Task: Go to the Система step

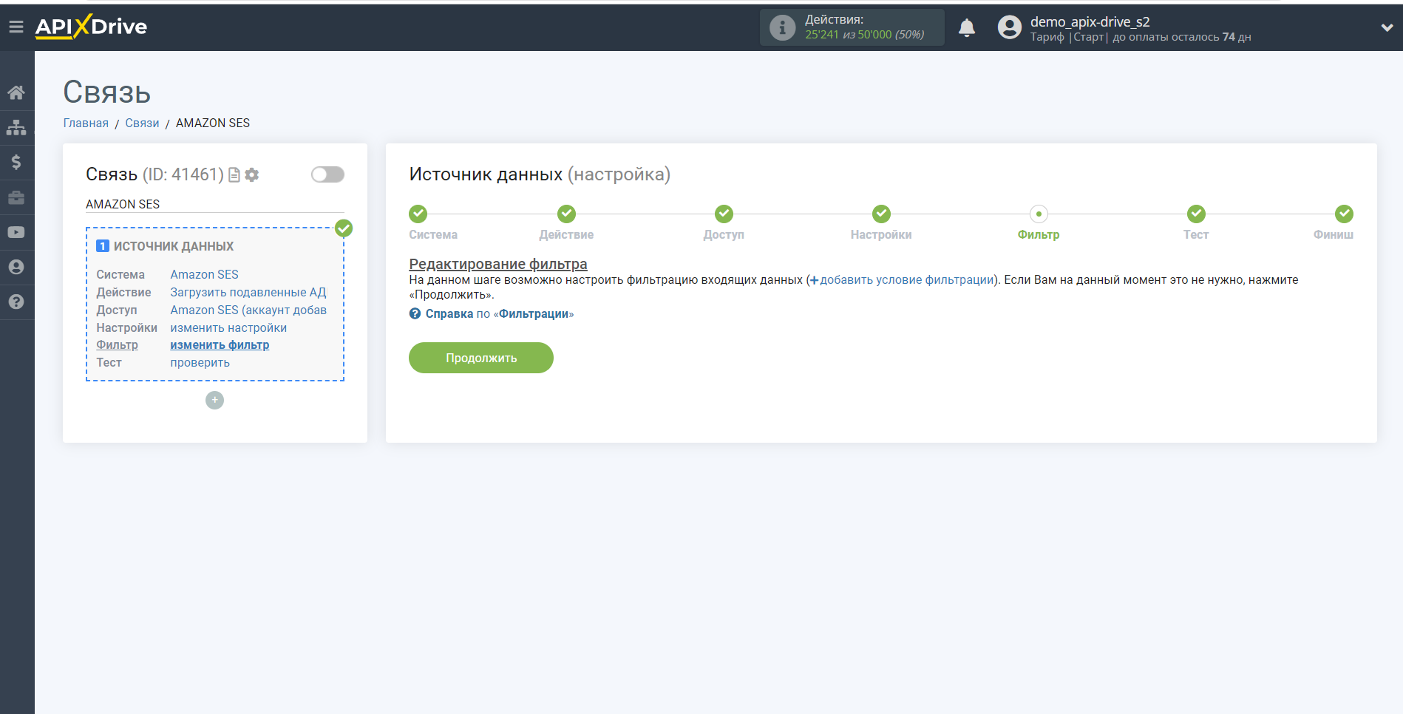Action: pyautogui.click(x=418, y=214)
